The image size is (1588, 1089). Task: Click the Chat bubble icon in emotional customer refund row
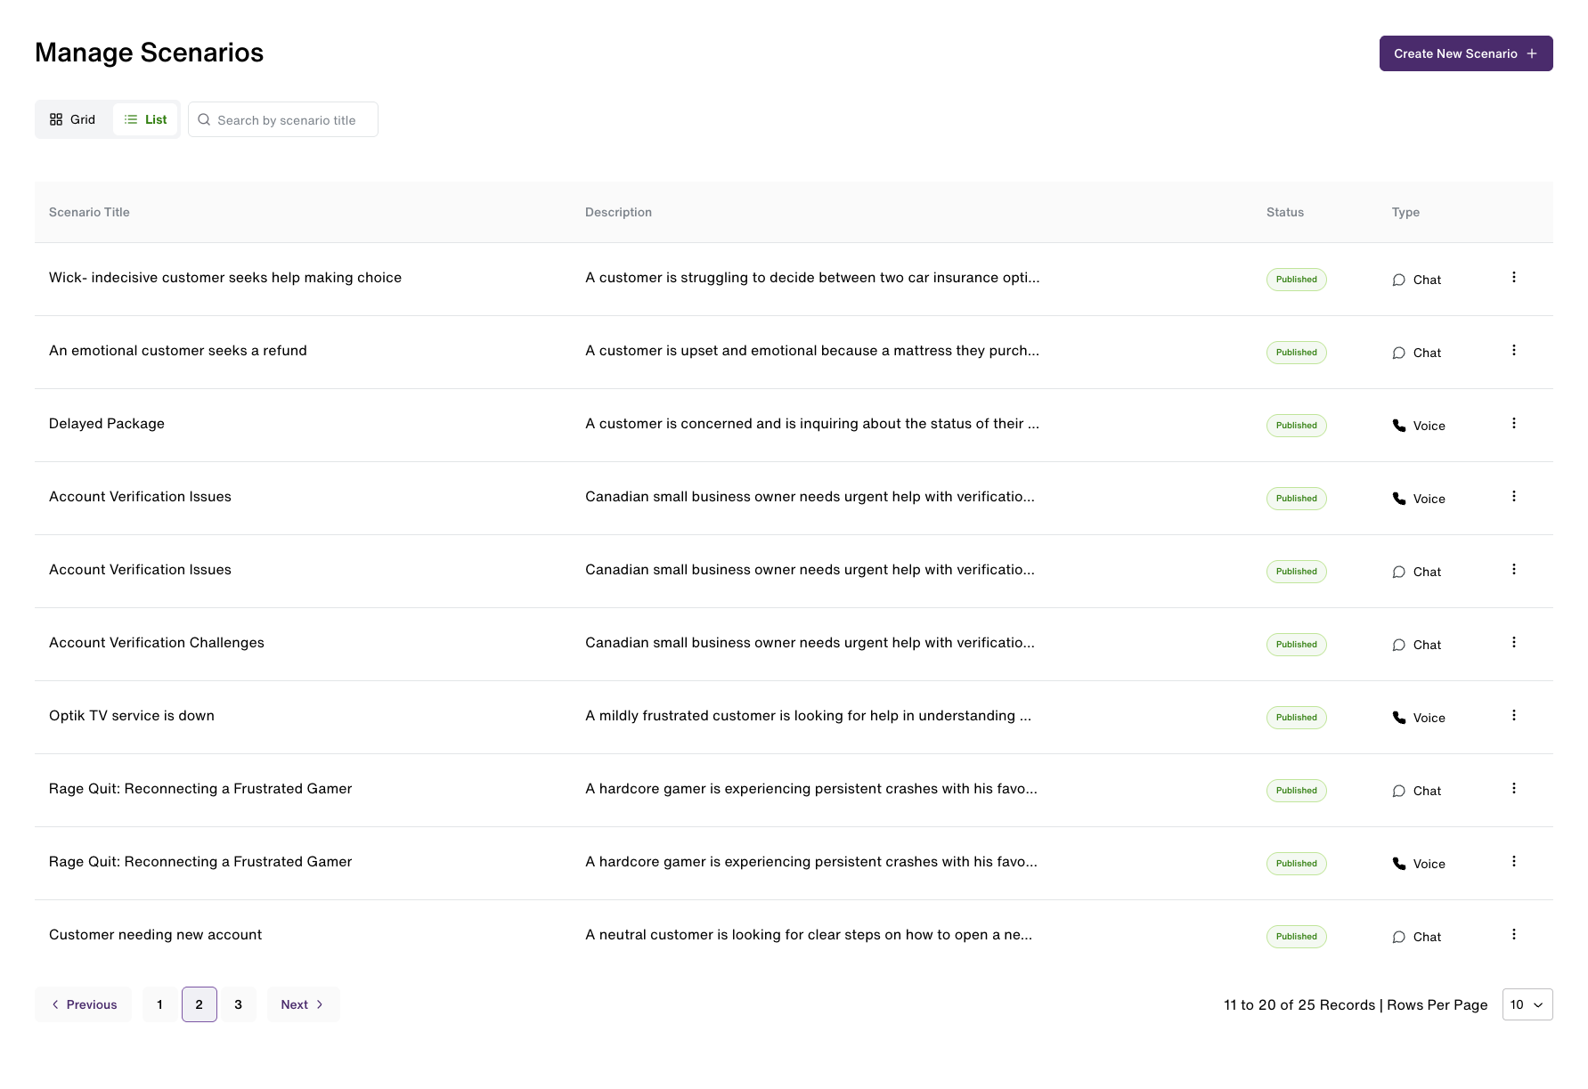coord(1399,353)
